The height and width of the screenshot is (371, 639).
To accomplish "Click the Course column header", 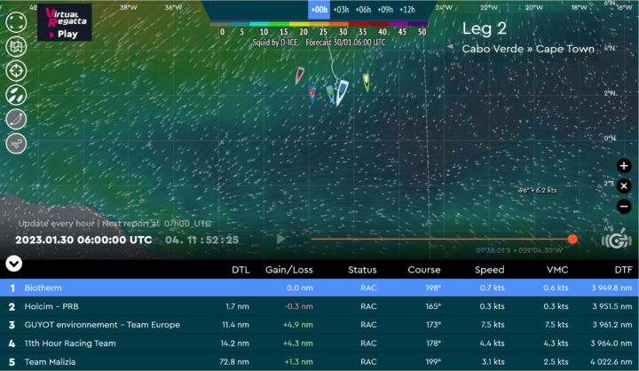I will click(x=424, y=270).
